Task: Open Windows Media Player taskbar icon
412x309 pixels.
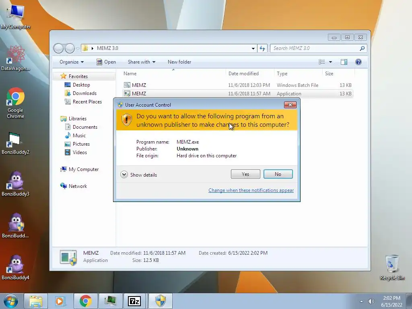Action: coord(60,301)
